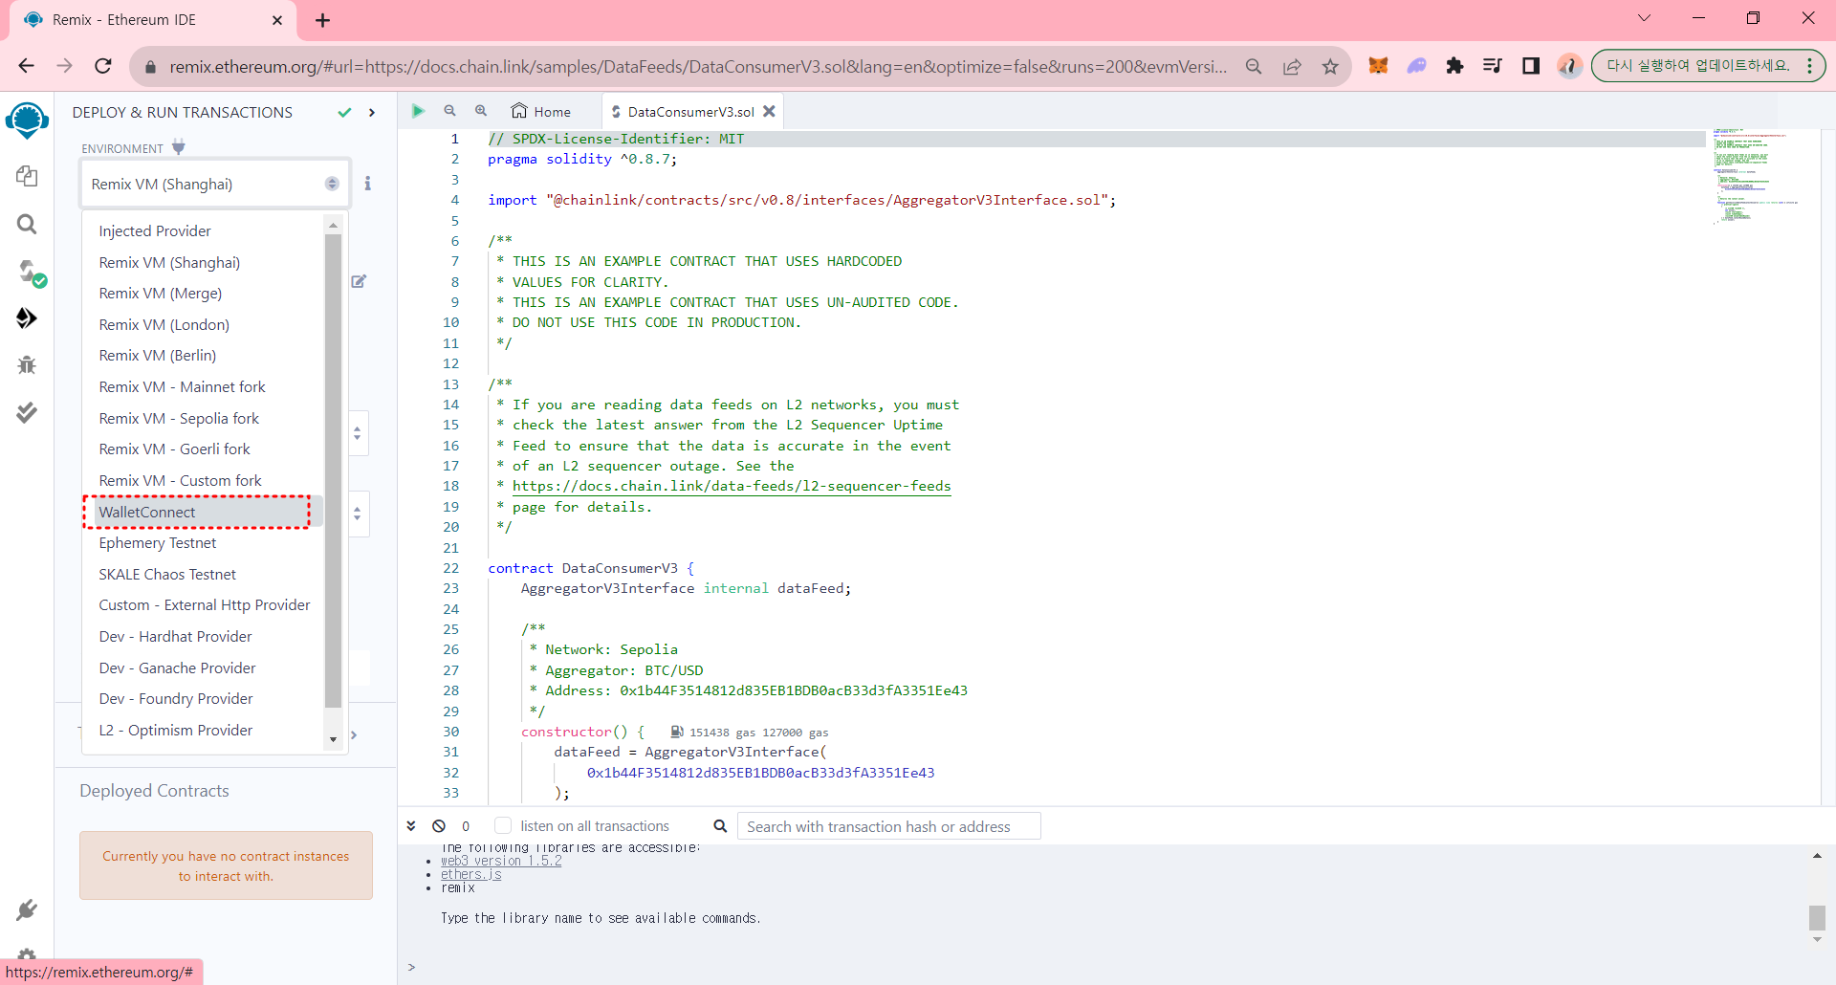
Task: Open the Remix VM (Shanghai) environment dropdown
Action: pos(215,184)
